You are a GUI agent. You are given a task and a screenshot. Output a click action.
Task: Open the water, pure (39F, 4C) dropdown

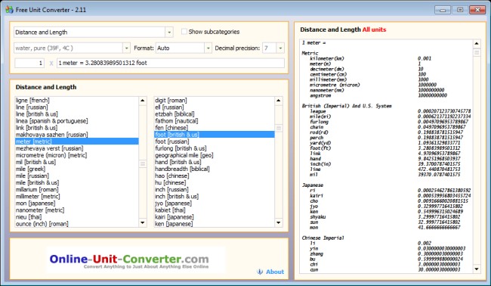point(126,48)
